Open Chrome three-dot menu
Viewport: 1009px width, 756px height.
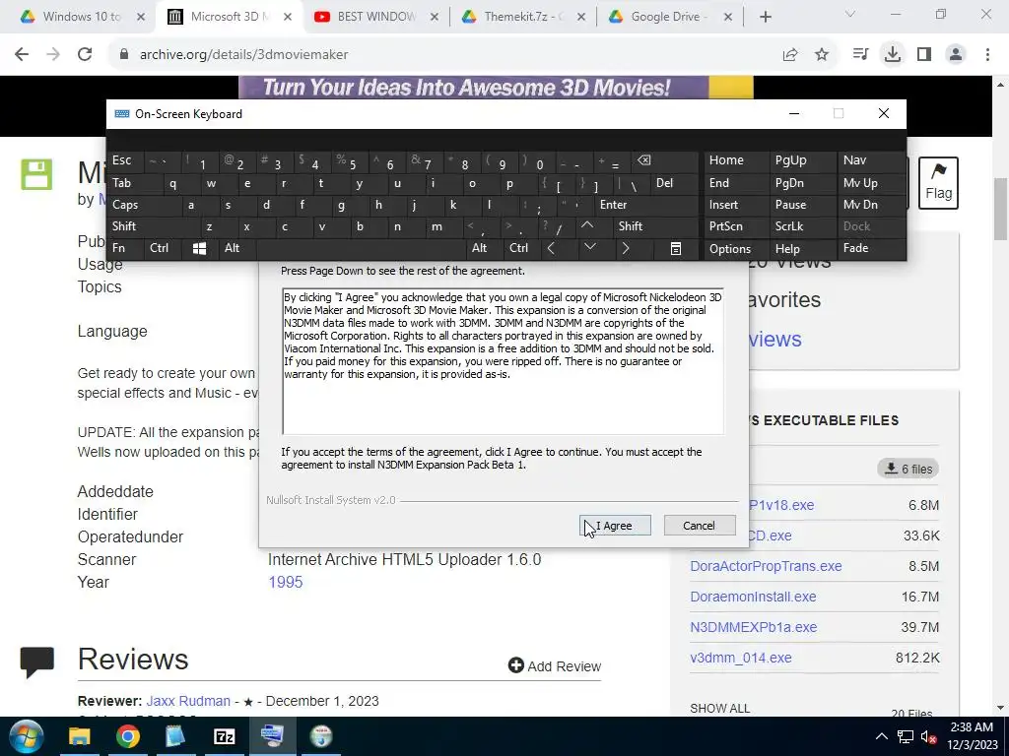(987, 55)
